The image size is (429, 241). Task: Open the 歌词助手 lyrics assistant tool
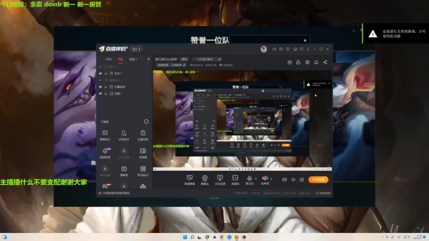(143, 171)
